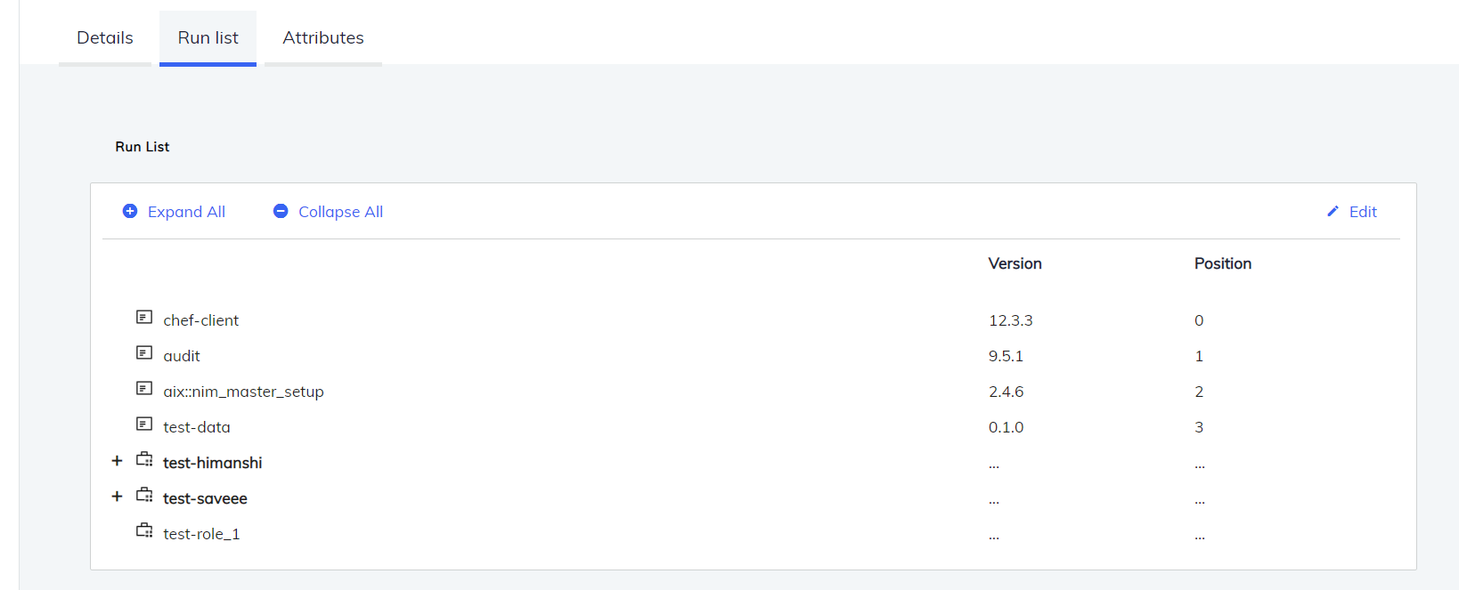
Task: Click the role icon beside test-role_1
Action: [x=143, y=530]
